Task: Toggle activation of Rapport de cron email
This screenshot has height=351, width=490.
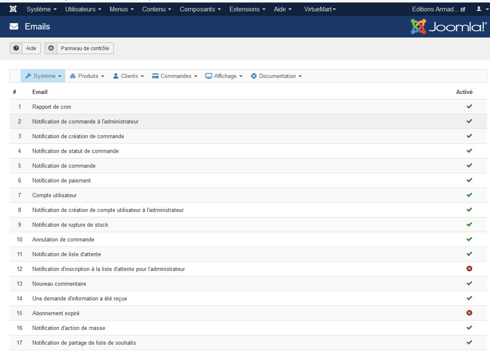Action: [469, 107]
